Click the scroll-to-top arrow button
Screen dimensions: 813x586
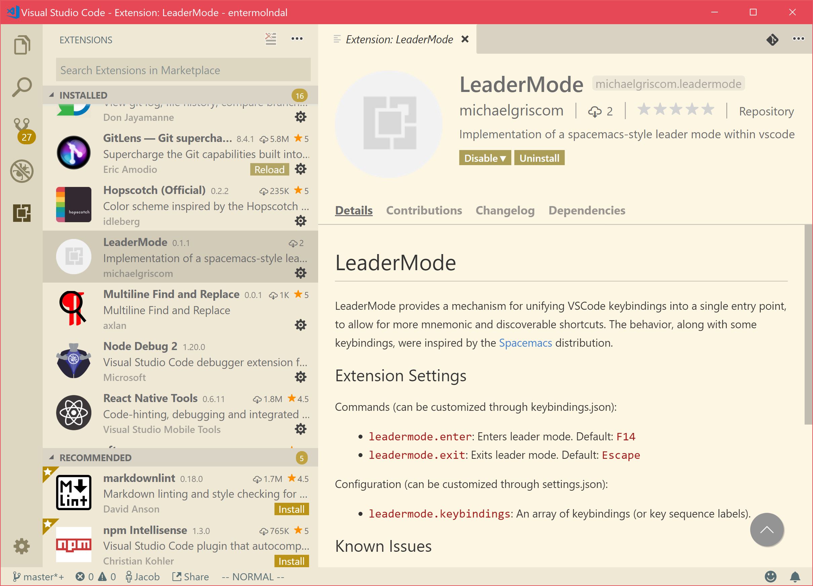pyautogui.click(x=767, y=530)
